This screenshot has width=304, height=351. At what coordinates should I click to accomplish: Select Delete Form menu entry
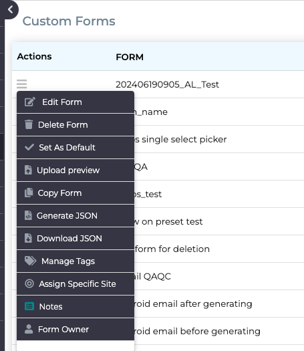pyautogui.click(x=75, y=125)
